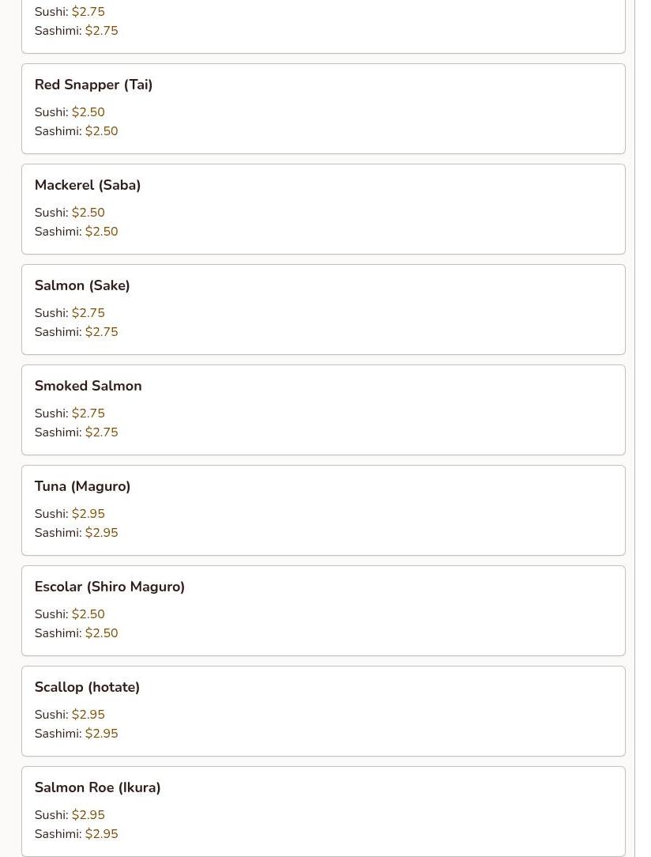The height and width of the screenshot is (857, 651).
Task: Select the Smoked Salmon sushi price
Action: (x=88, y=413)
